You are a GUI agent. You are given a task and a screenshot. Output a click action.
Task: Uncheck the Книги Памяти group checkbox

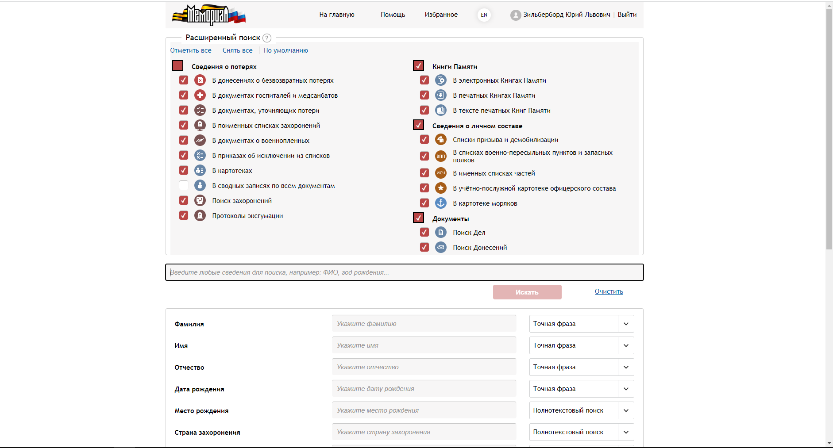pos(418,66)
